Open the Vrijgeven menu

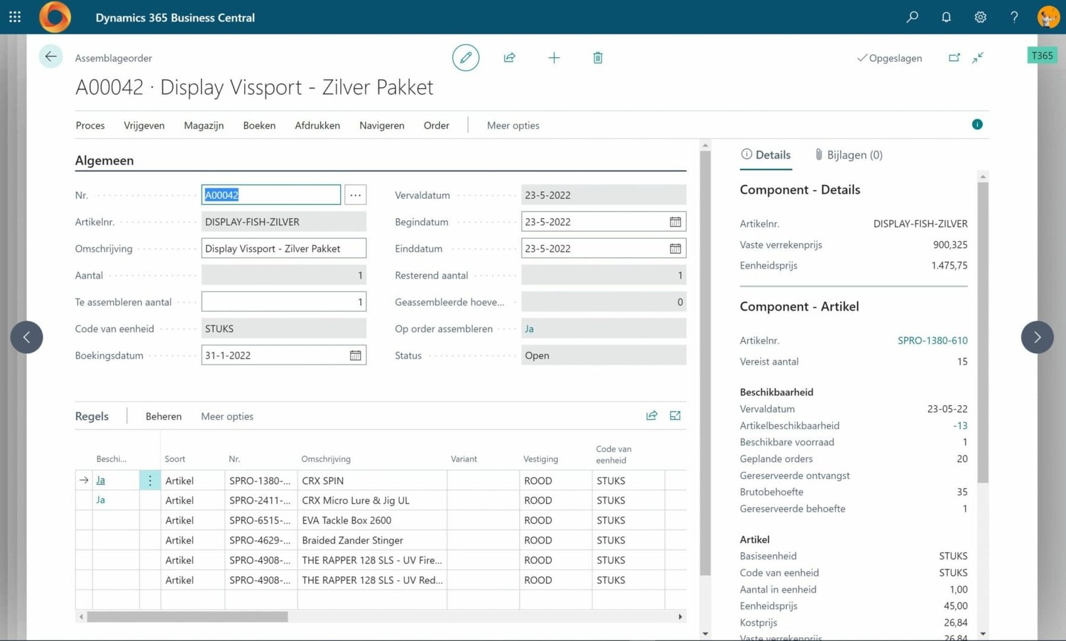tap(144, 125)
